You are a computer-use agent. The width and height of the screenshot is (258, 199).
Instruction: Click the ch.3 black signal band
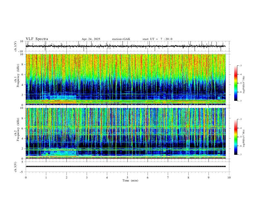[125, 166]
